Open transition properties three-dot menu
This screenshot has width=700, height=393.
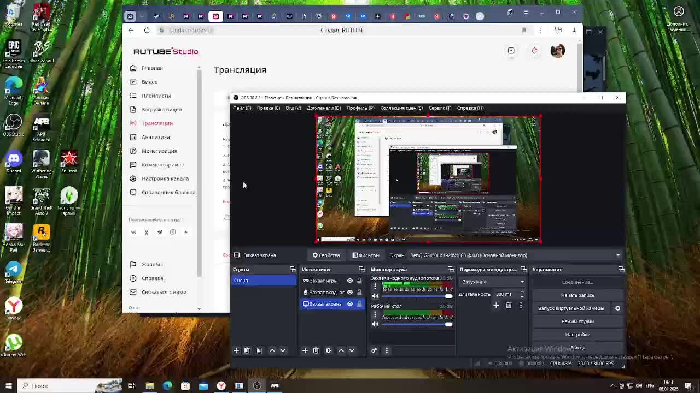coord(521,306)
